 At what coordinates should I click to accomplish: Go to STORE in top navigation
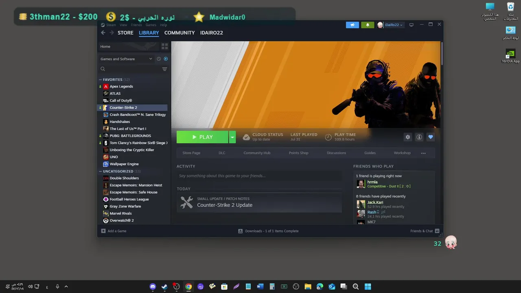click(x=125, y=33)
